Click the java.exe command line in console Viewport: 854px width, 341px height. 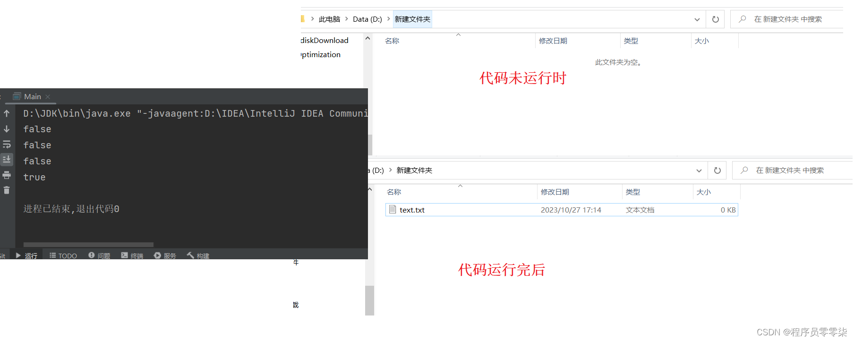195,113
